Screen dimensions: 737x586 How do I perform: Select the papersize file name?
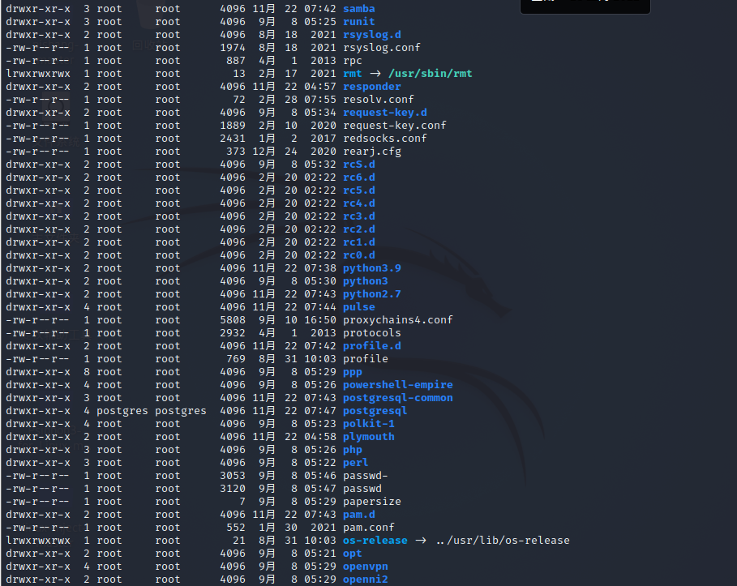point(372,502)
